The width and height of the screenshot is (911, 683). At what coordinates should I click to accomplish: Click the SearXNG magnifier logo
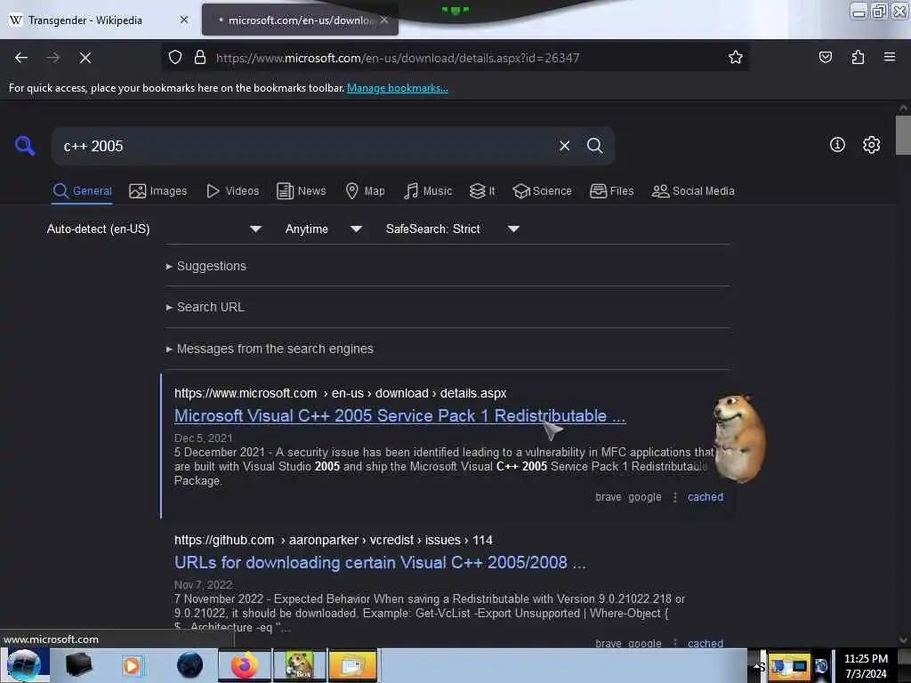click(x=25, y=145)
